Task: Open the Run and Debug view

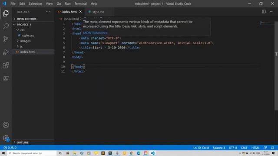Action: tap(6, 52)
